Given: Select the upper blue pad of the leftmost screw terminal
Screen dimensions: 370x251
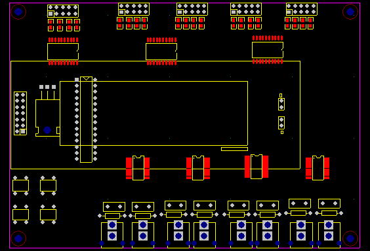Looking at the screenshot, I should (x=112, y=225).
